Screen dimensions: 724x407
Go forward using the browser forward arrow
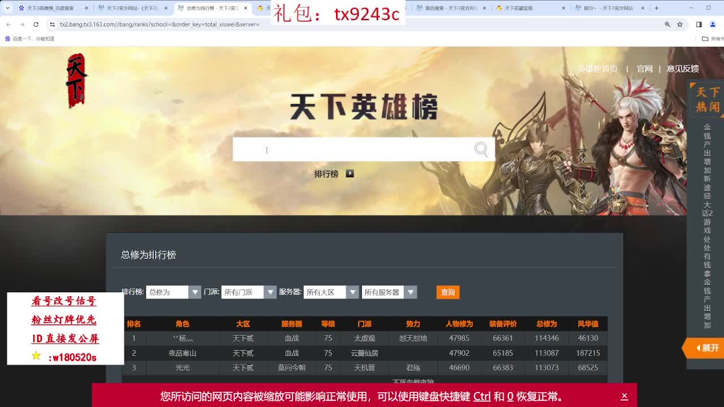point(21,24)
